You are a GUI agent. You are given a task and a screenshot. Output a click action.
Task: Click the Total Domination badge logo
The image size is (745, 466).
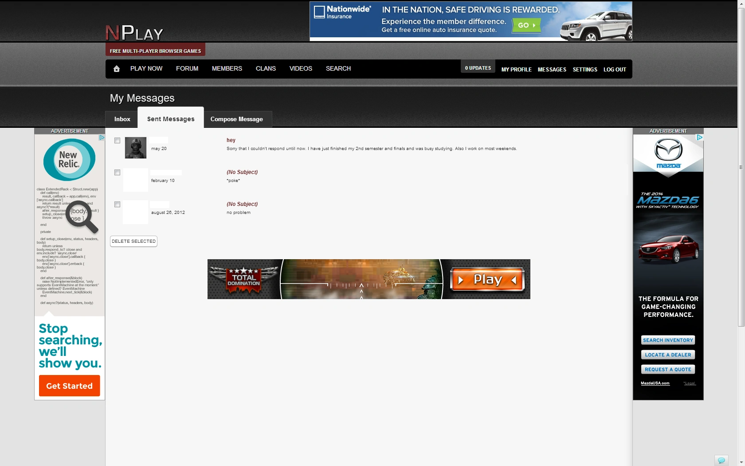(243, 279)
